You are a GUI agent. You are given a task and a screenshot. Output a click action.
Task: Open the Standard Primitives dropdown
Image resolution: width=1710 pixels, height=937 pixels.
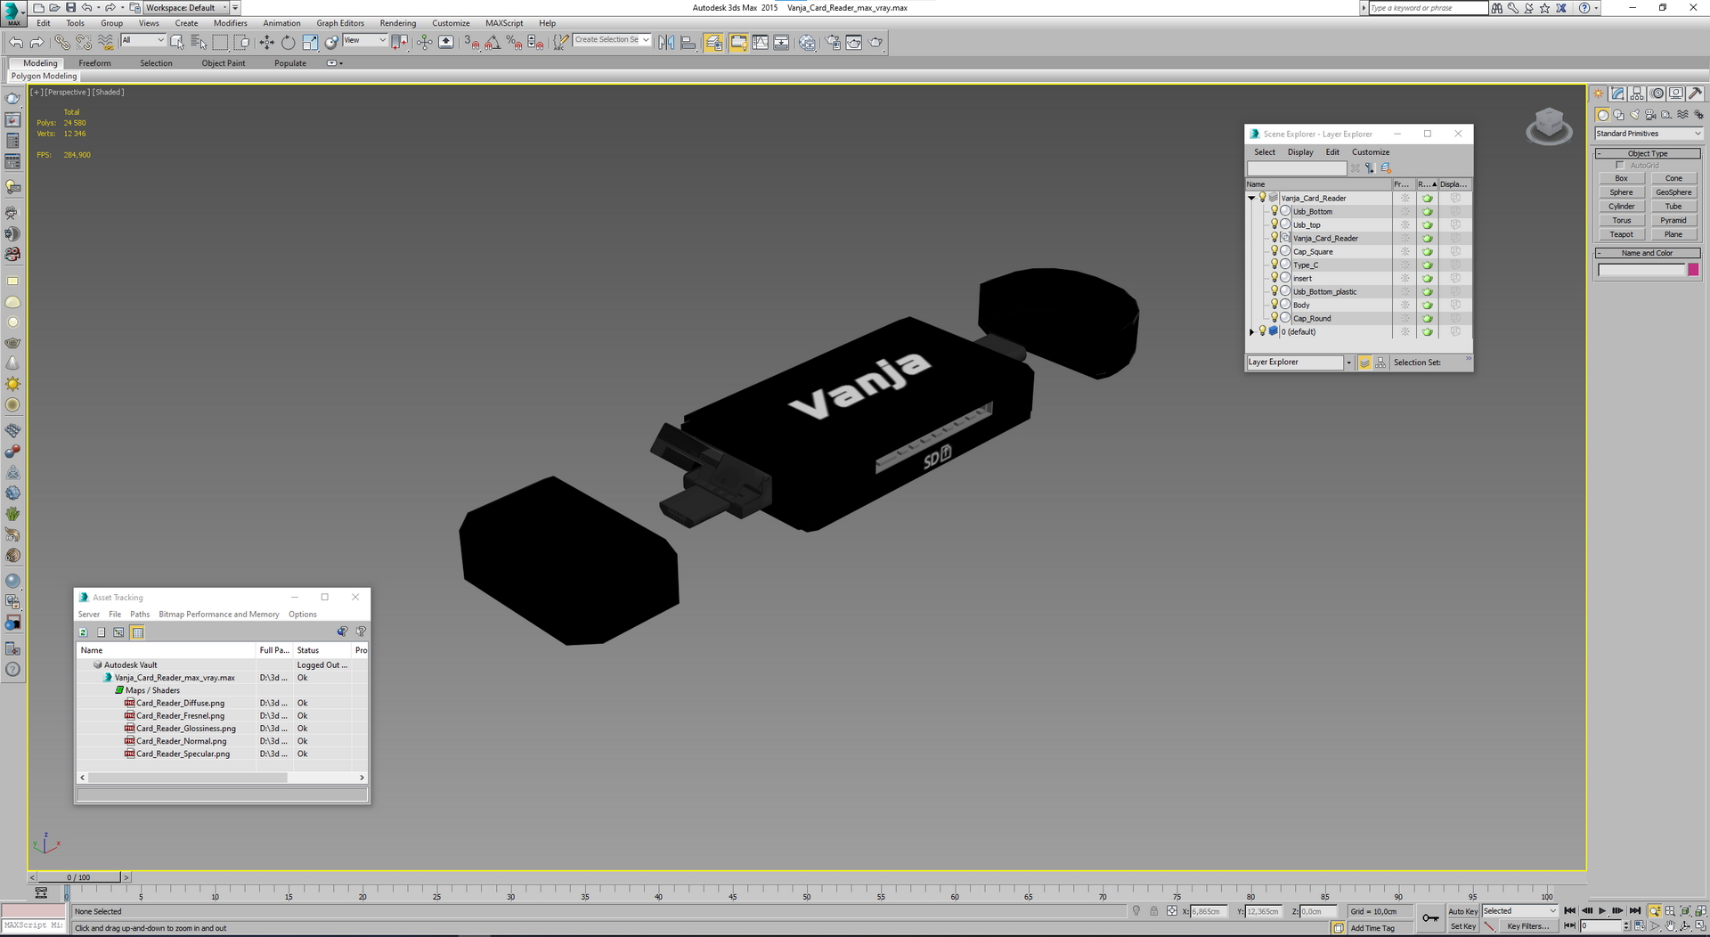(x=1648, y=134)
